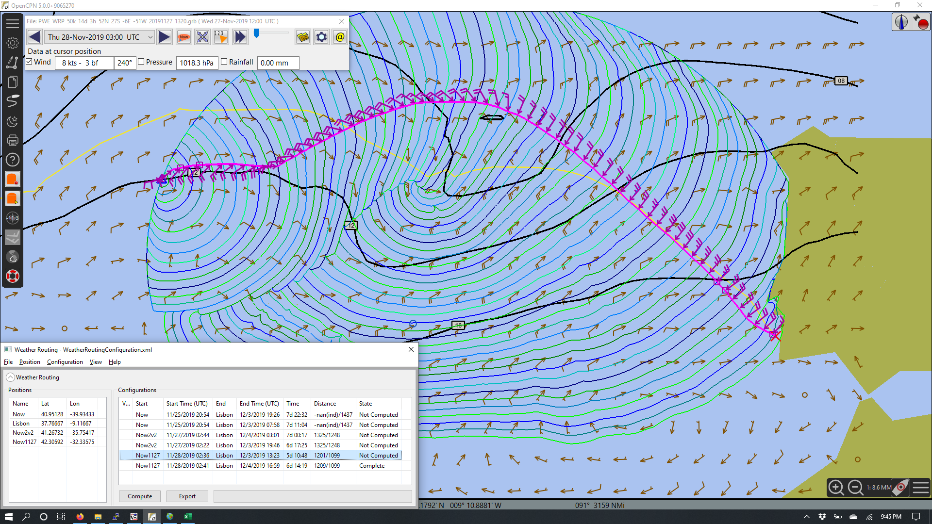Open the GRIB forecast time dropdown
This screenshot has height=524, width=932.
pos(150,37)
